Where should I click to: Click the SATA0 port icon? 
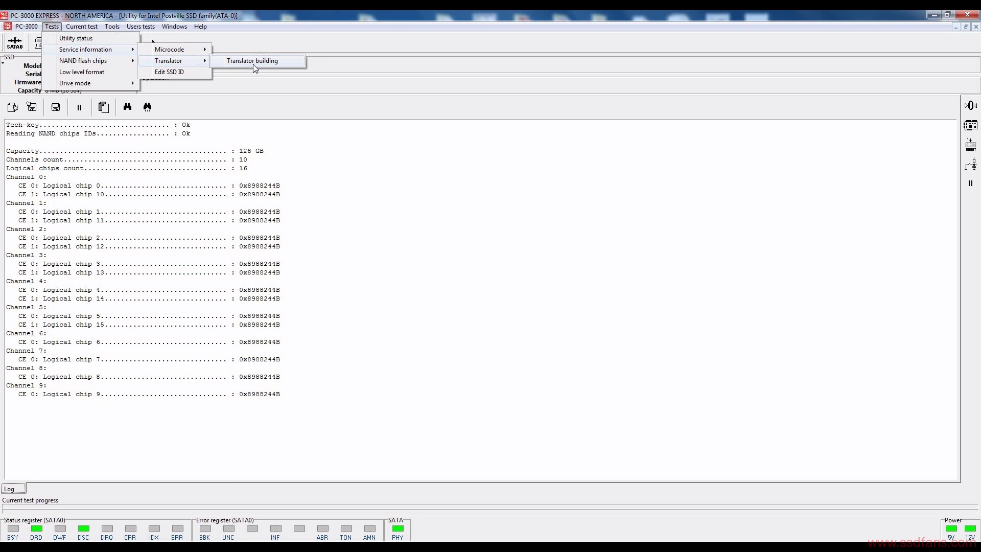15,42
